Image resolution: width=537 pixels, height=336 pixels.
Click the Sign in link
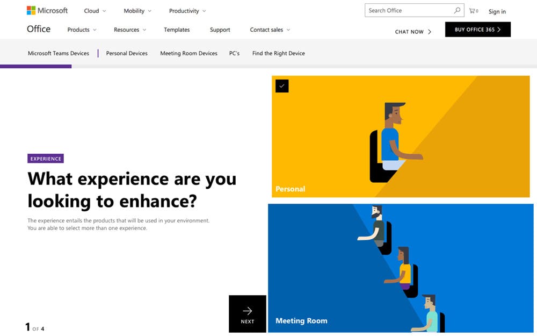[497, 11]
